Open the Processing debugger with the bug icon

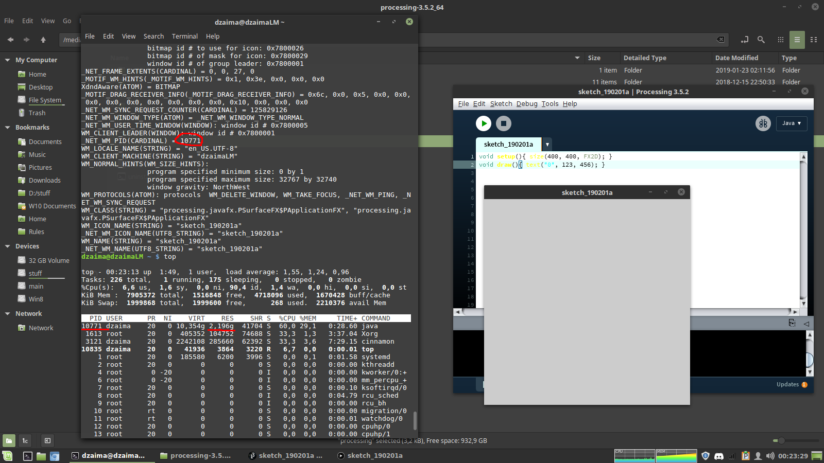pyautogui.click(x=763, y=123)
